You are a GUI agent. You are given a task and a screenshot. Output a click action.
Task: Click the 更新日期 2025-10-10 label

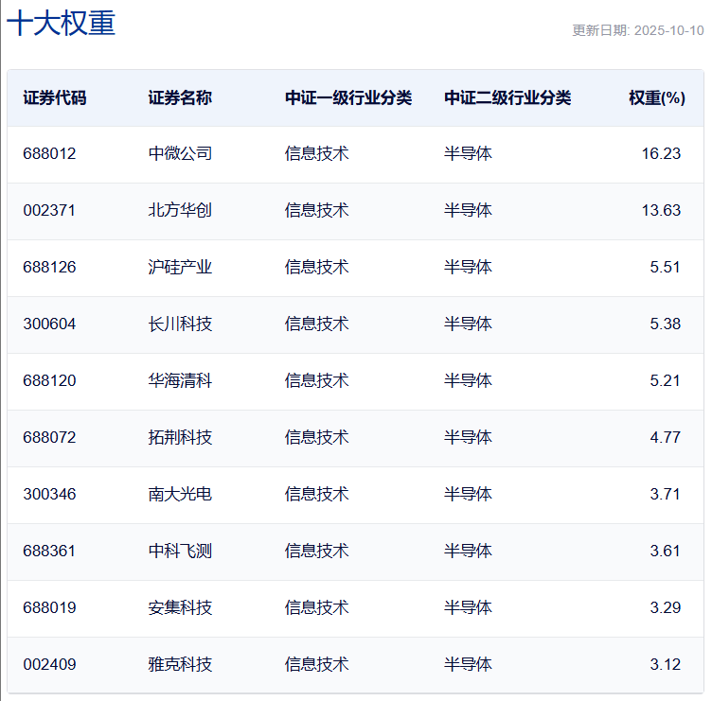[x=637, y=30]
